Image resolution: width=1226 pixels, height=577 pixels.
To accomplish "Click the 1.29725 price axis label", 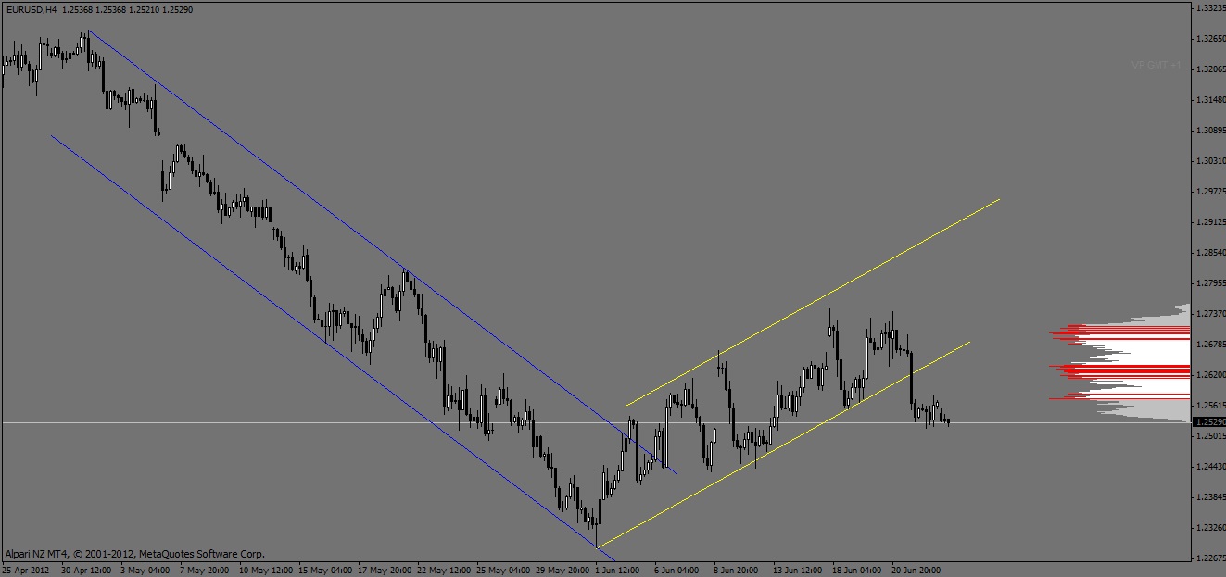I will coord(1208,192).
